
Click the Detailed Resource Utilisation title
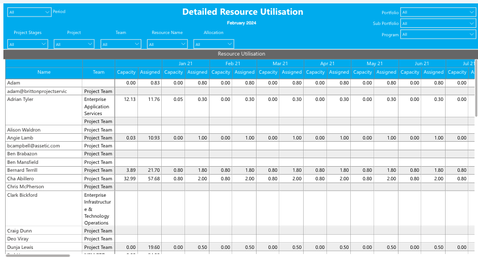click(242, 12)
